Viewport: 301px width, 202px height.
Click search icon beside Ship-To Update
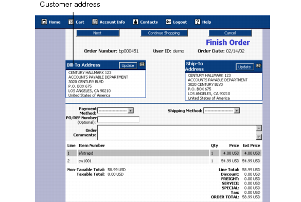pyautogui.click(x=259, y=66)
